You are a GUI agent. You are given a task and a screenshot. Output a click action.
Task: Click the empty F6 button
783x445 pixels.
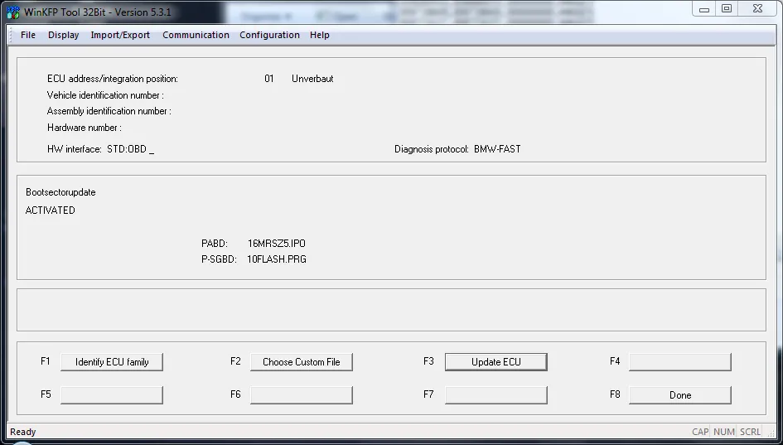(x=302, y=395)
